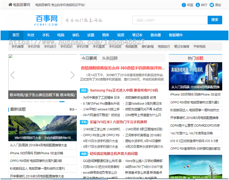Viewport: 229px width, 180px height.
Task: Open the 装机教程 sub-nav link
Action: [148, 46]
